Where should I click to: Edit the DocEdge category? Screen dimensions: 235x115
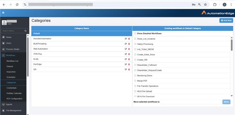pyautogui.click(x=126, y=64)
